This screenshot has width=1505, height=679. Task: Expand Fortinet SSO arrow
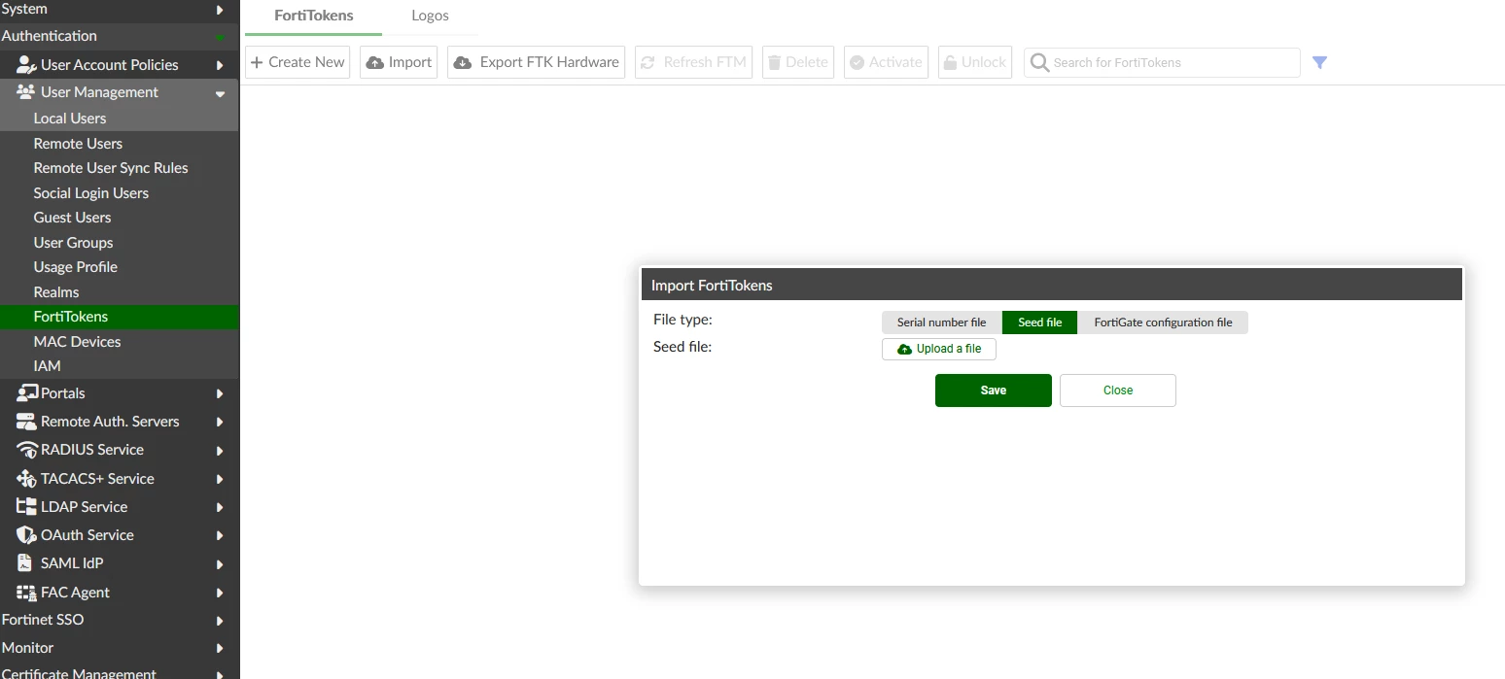point(220,621)
